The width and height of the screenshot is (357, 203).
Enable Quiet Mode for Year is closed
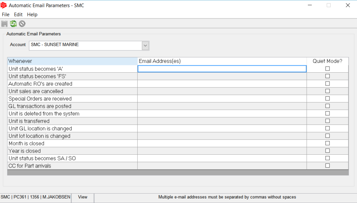coord(327,150)
